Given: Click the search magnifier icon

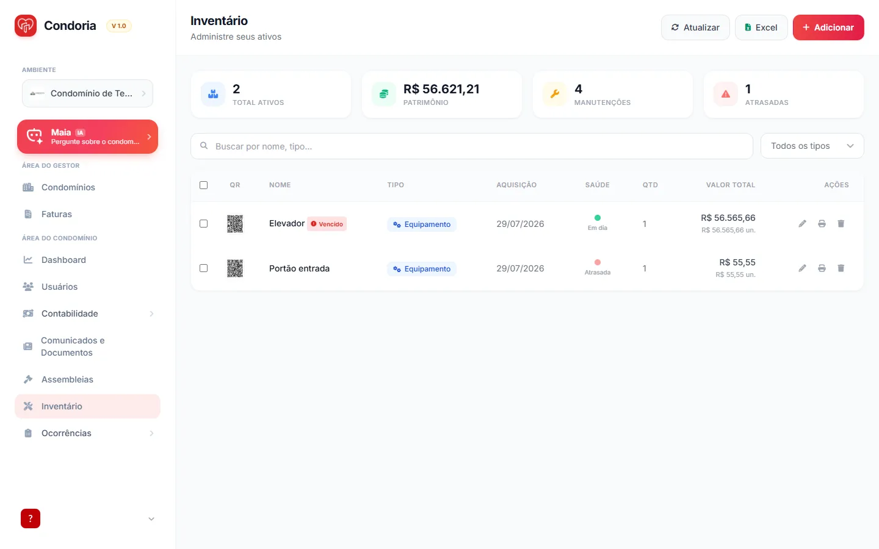Looking at the screenshot, I should 204,146.
